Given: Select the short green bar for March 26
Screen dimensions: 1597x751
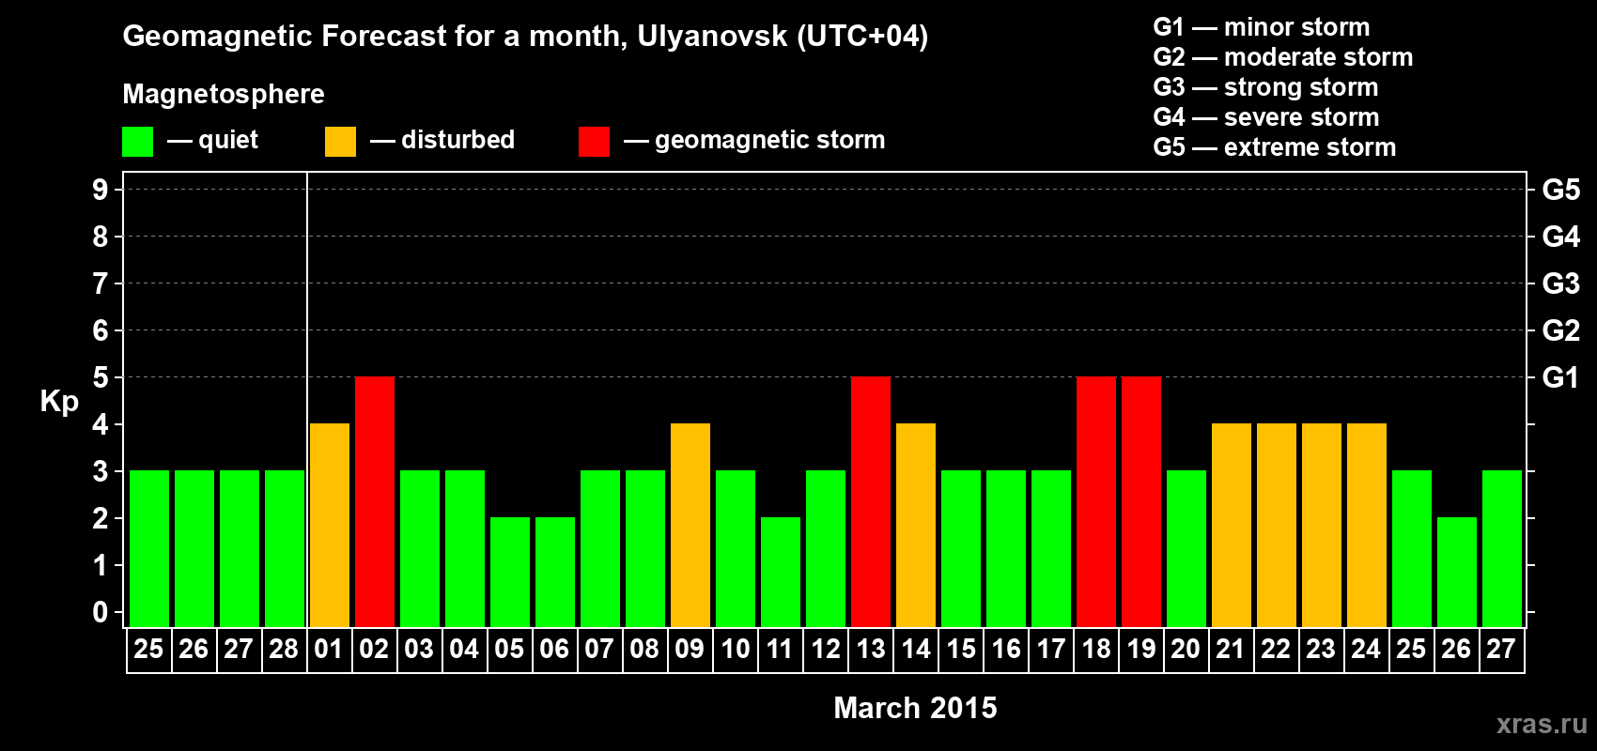Looking at the screenshot, I should 1457,573.
